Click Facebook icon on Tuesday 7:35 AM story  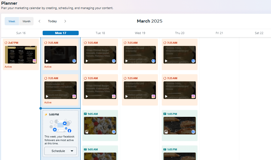tap(114, 61)
